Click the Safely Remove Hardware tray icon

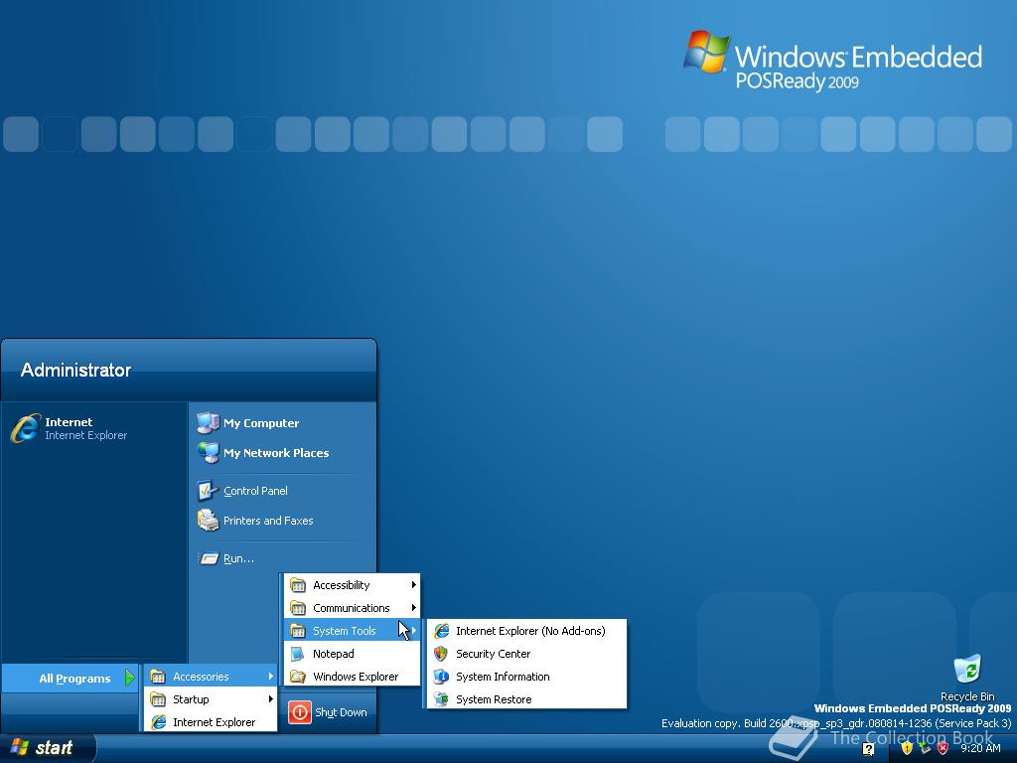925,748
